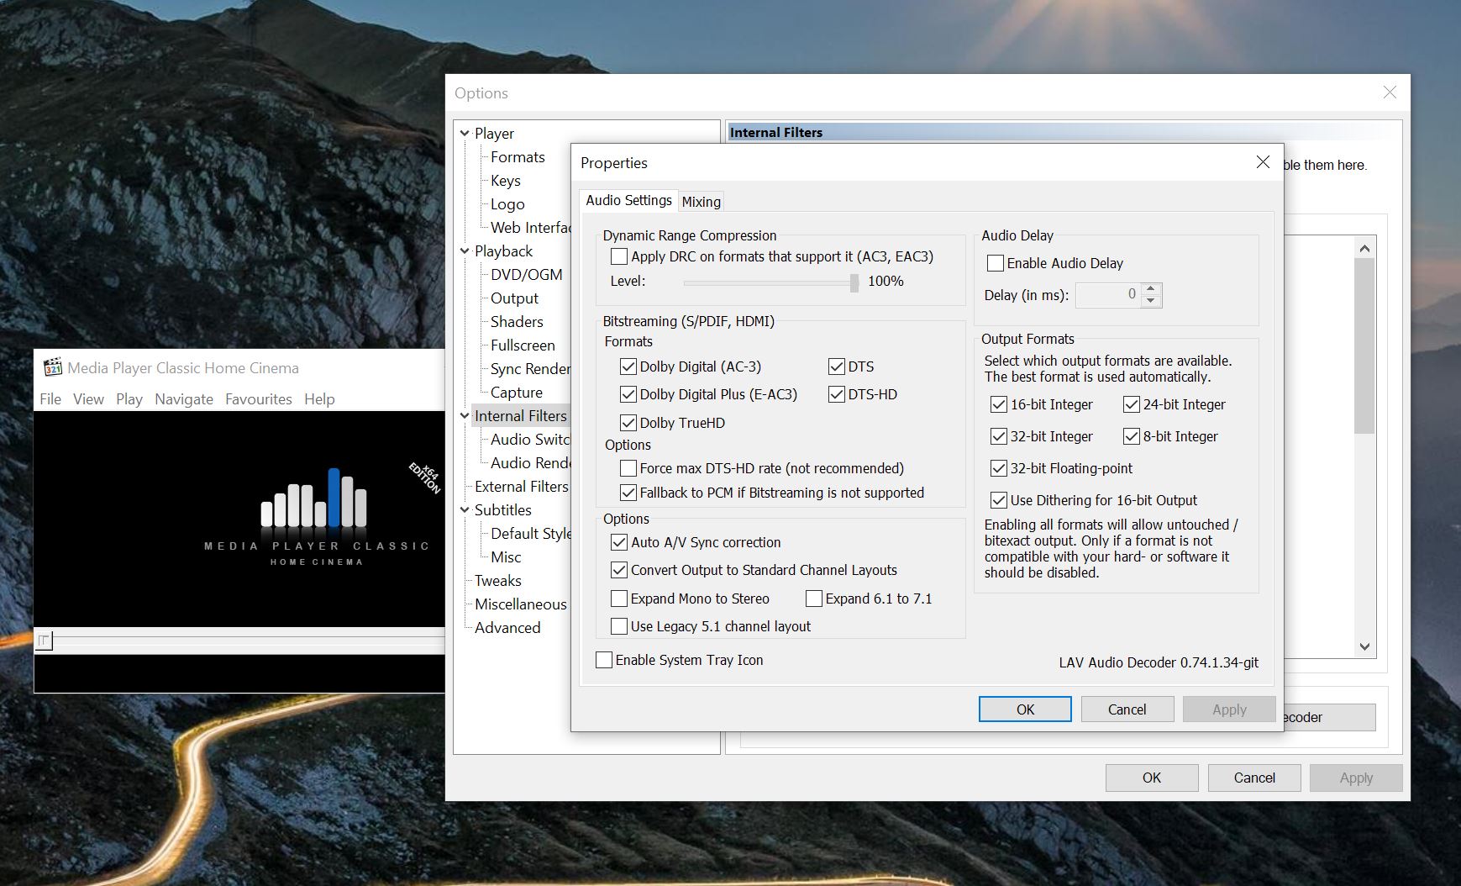1461x886 pixels.
Task: Enable Apply DRC on supported formats
Action: (619, 256)
